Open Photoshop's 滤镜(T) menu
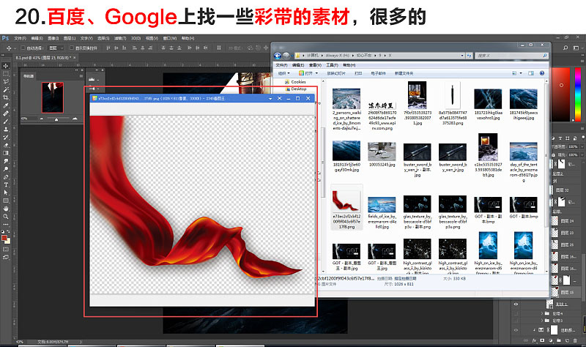Screen dimensions: 586x347 point(120,38)
